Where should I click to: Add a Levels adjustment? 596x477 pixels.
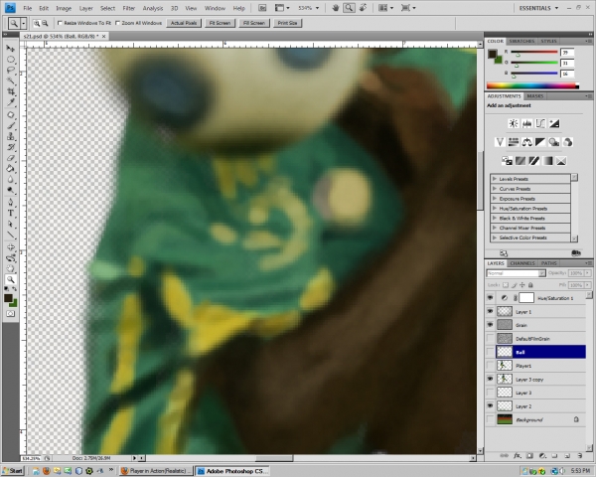point(526,123)
